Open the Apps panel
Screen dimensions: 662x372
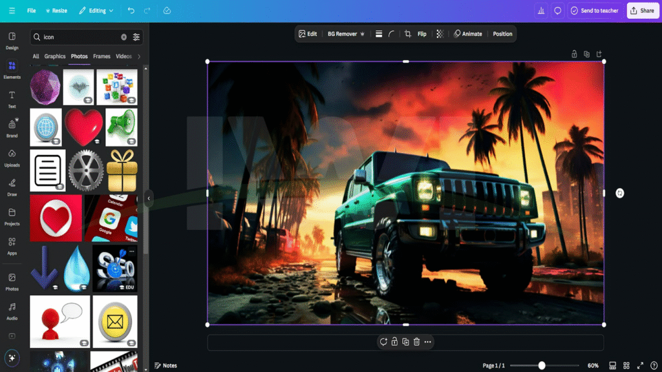tap(12, 246)
